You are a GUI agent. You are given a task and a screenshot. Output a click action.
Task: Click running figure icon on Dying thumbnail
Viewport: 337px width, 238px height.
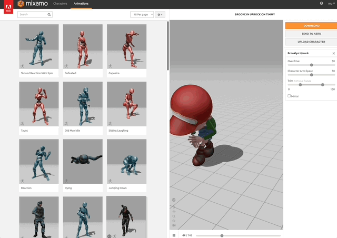(x=66, y=181)
